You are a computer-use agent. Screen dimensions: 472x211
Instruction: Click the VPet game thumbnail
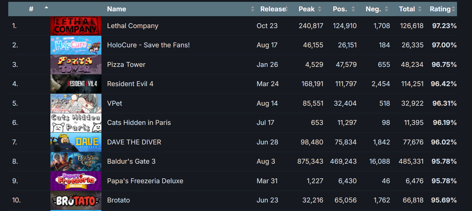coord(76,104)
